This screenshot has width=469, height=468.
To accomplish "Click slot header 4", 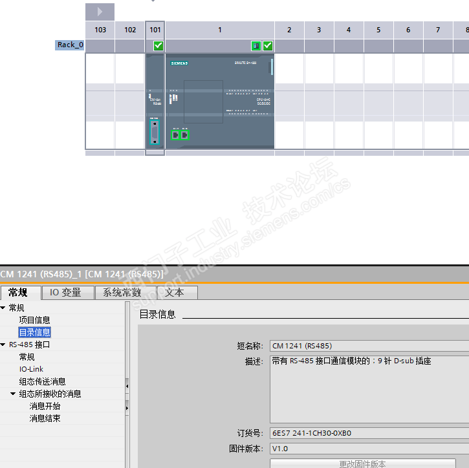I will tap(349, 30).
